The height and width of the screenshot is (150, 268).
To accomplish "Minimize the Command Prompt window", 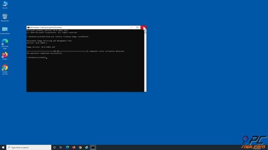I will [x=131, y=27].
